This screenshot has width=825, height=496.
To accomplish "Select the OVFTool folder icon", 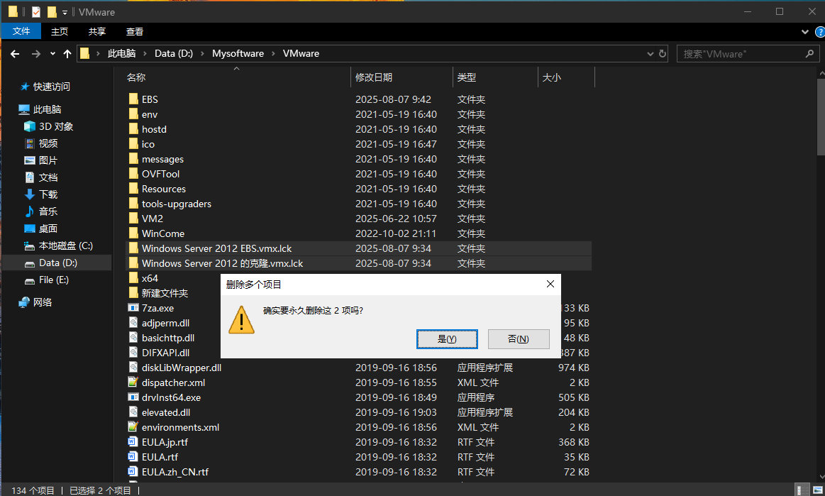I will (133, 174).
